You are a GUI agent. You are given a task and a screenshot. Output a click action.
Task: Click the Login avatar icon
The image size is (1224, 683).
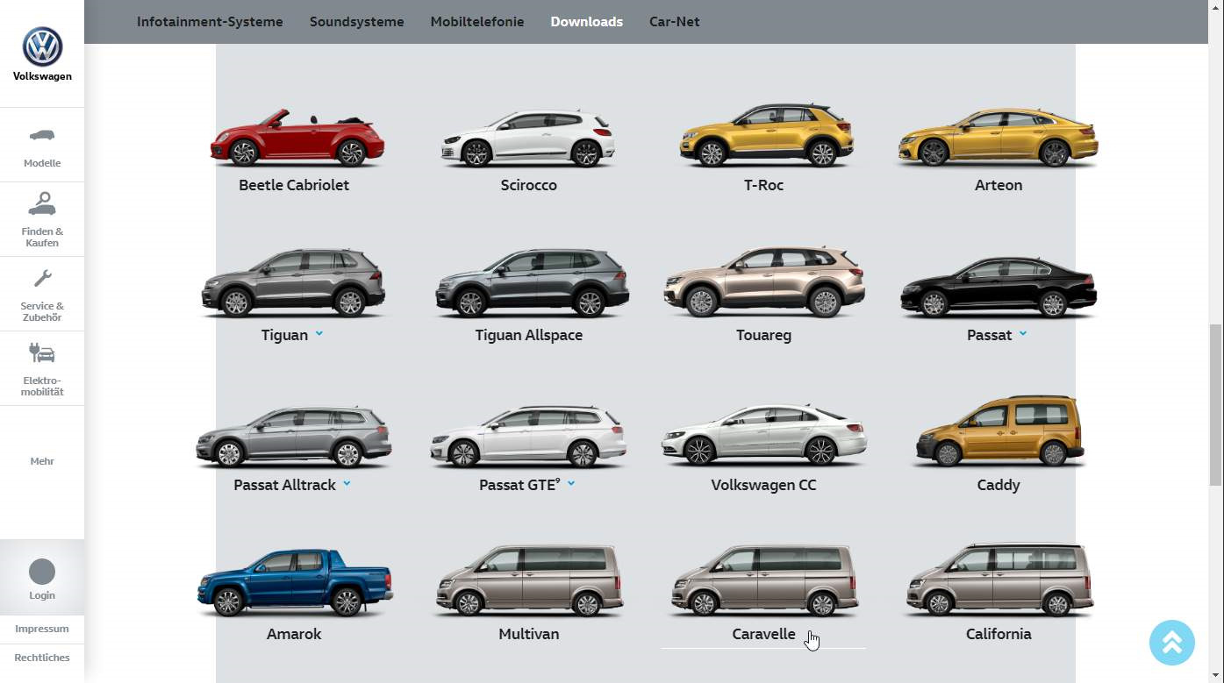42,572
